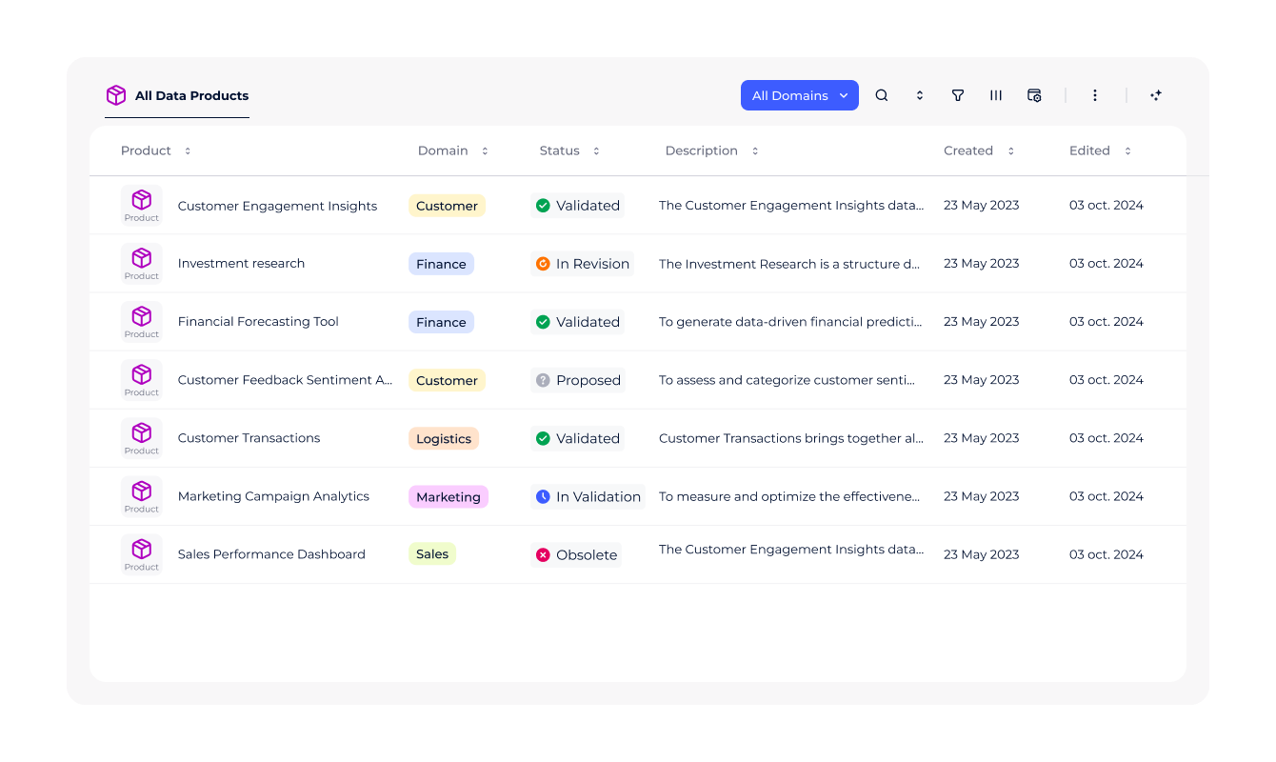Click Financial Forecasting Tool product icon

click(x=142, y=321)
